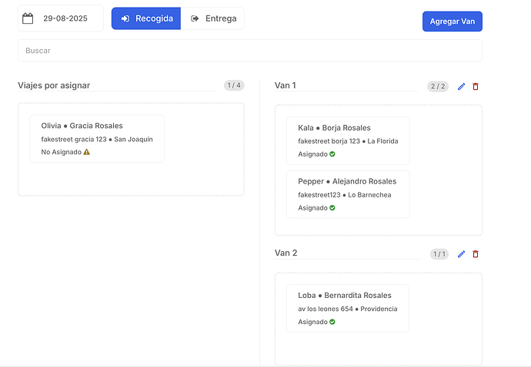The image size is (531, 367).
Task: Select Kala Borja Rosales trip card
Action: [348, 141]
